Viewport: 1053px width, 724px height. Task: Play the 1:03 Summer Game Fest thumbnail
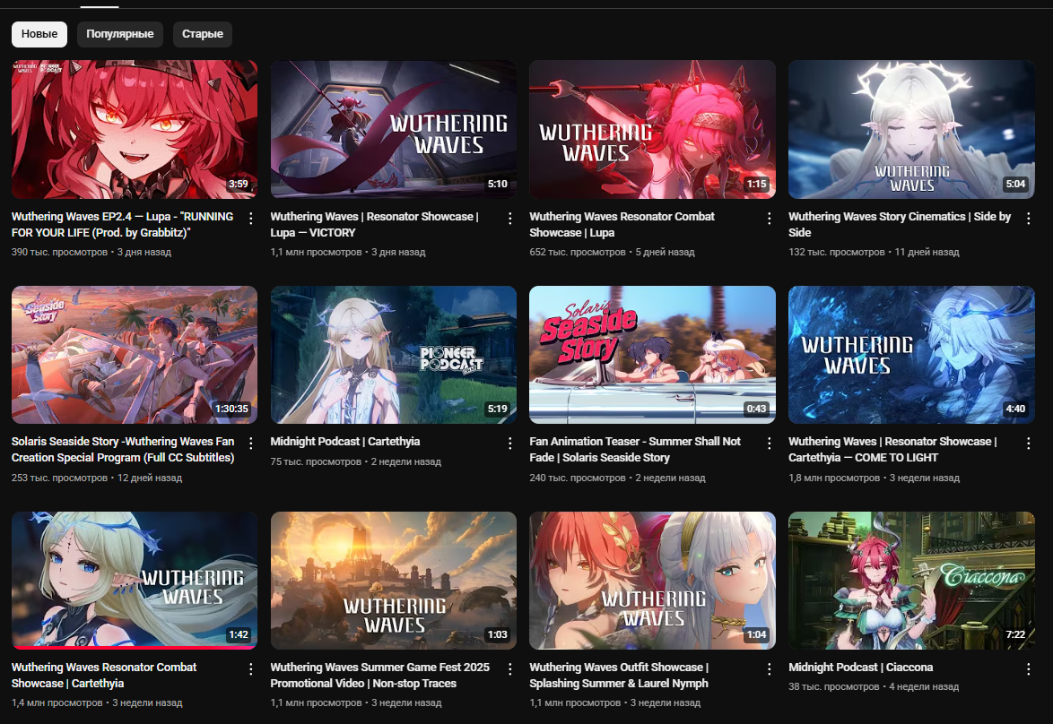pyautogui.click(x=394, y=581)
